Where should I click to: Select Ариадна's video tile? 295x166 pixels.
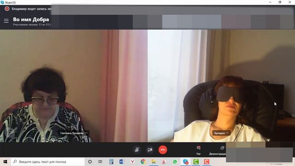(221, 86)
